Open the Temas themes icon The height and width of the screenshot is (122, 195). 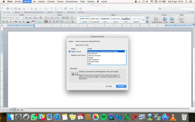(181, 19)
